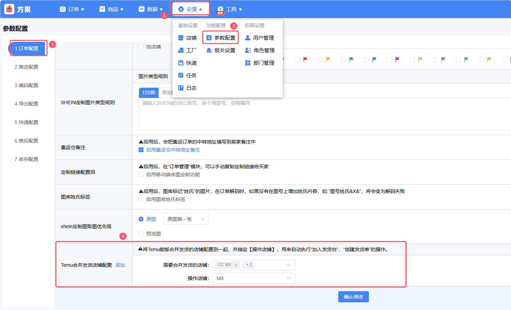Tick the checkbox beside the red flag

coord(297,60)
